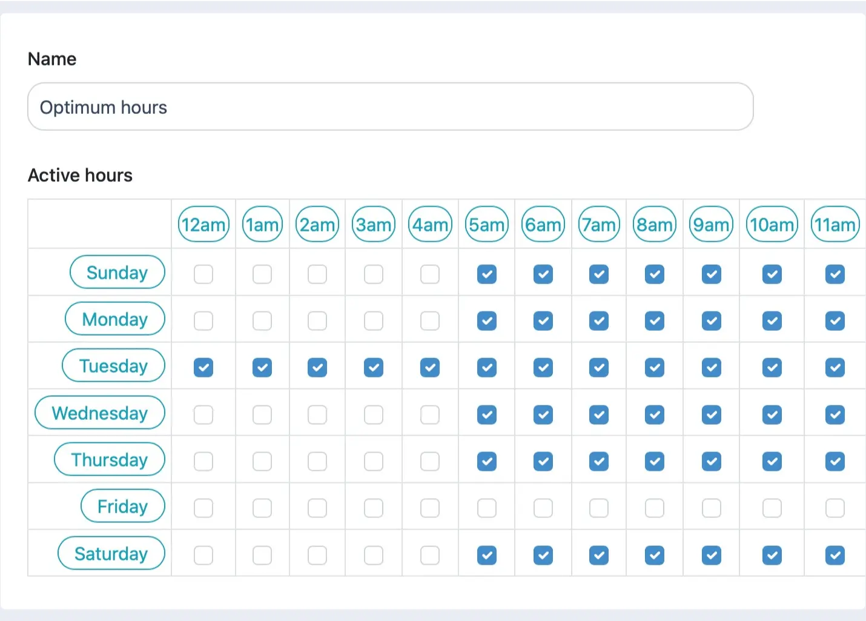Toggle all hours for Friday
866x621 pixels.
click(x=123, y=506)
